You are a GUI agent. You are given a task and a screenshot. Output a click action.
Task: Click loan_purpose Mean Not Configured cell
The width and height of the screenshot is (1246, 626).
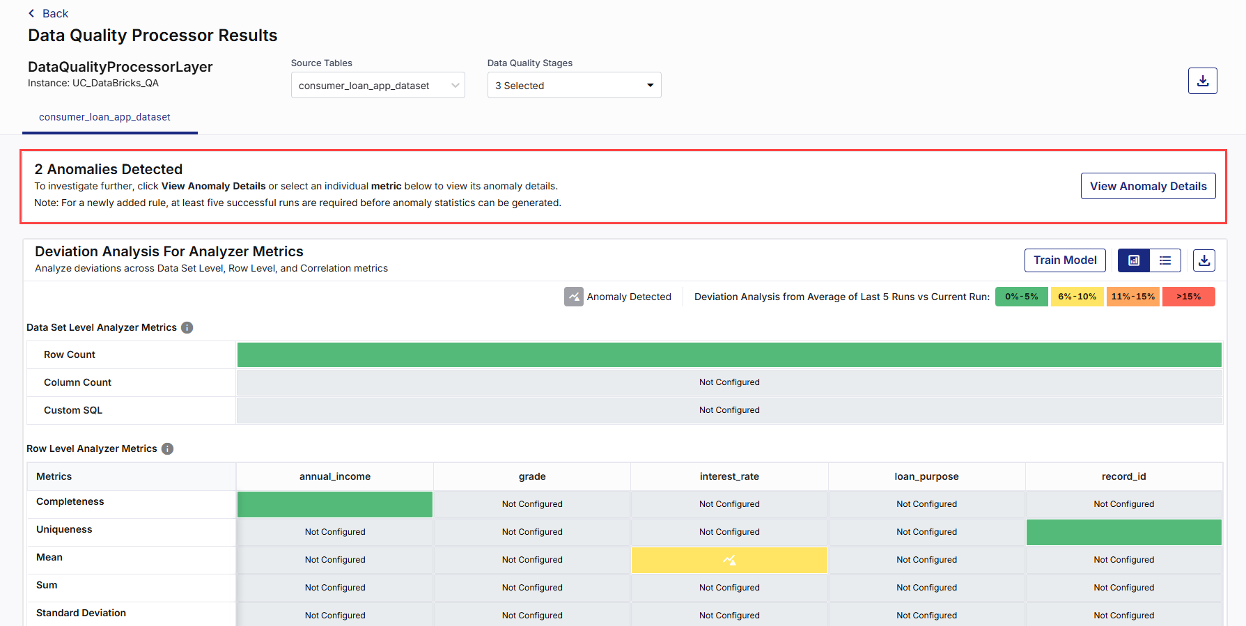pyautogui.click(x=926, y=560)
